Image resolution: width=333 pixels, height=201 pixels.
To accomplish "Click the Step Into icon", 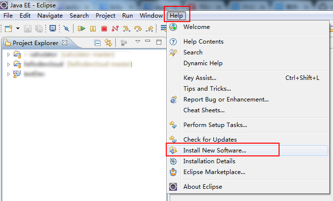I will pos(127,28).
